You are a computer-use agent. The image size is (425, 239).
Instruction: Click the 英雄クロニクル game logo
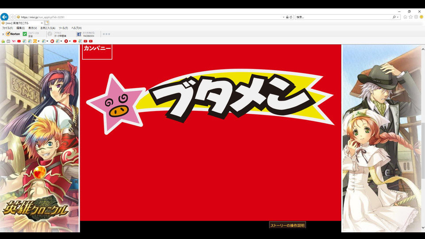35,209
